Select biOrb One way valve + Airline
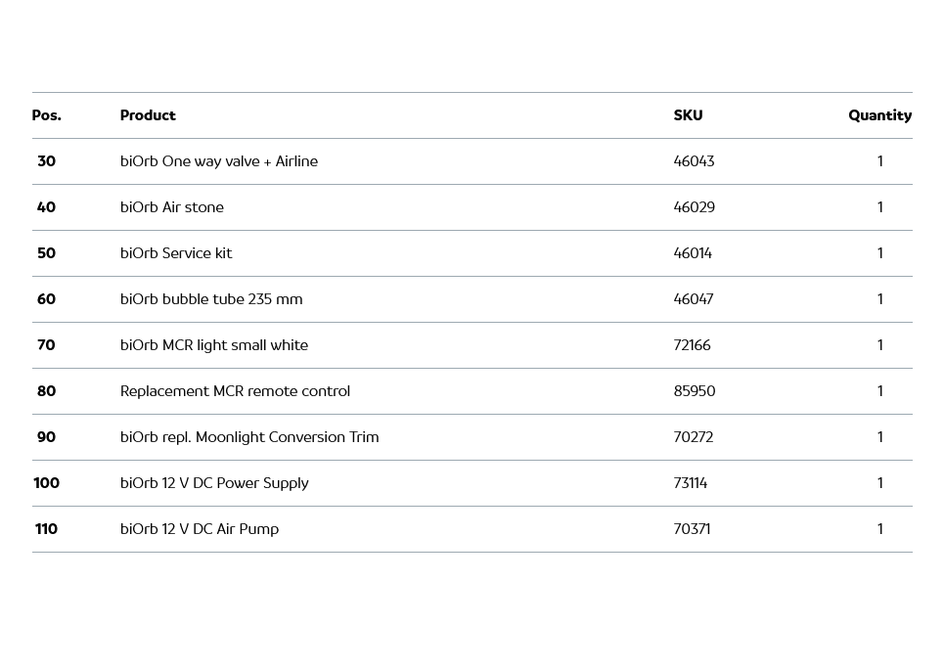944x670 pixels. coord(219,161)
